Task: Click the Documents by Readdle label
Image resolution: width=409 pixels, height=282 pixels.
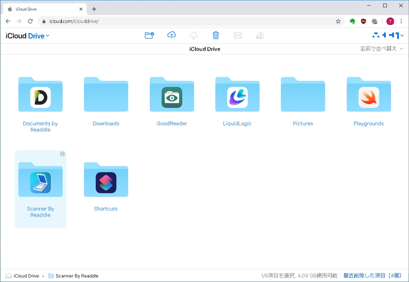Action: pos(40,127)
